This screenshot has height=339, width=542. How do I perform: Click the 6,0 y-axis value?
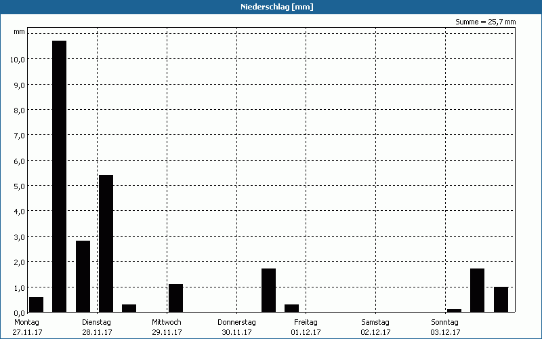click(x=19, y=161)
